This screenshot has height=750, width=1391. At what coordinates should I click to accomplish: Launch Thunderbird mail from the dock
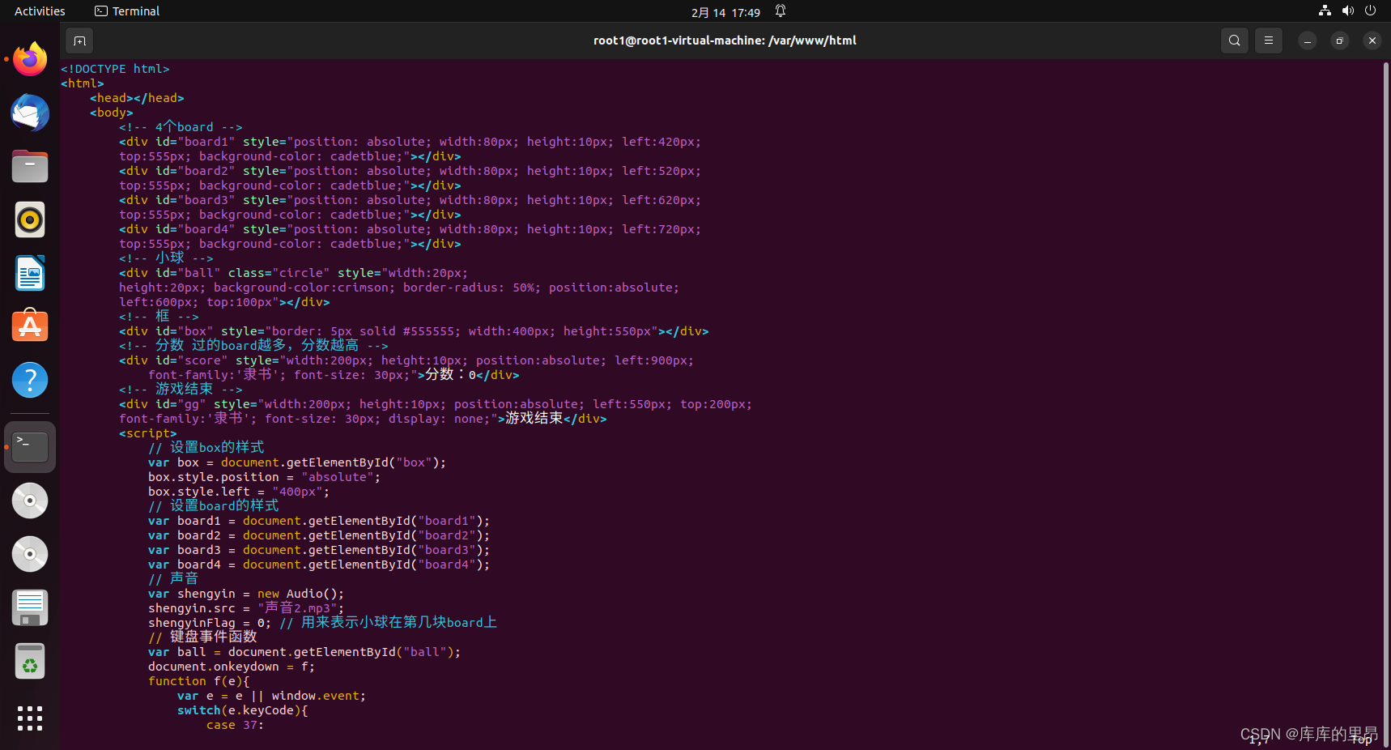click(x=30, y=113)
